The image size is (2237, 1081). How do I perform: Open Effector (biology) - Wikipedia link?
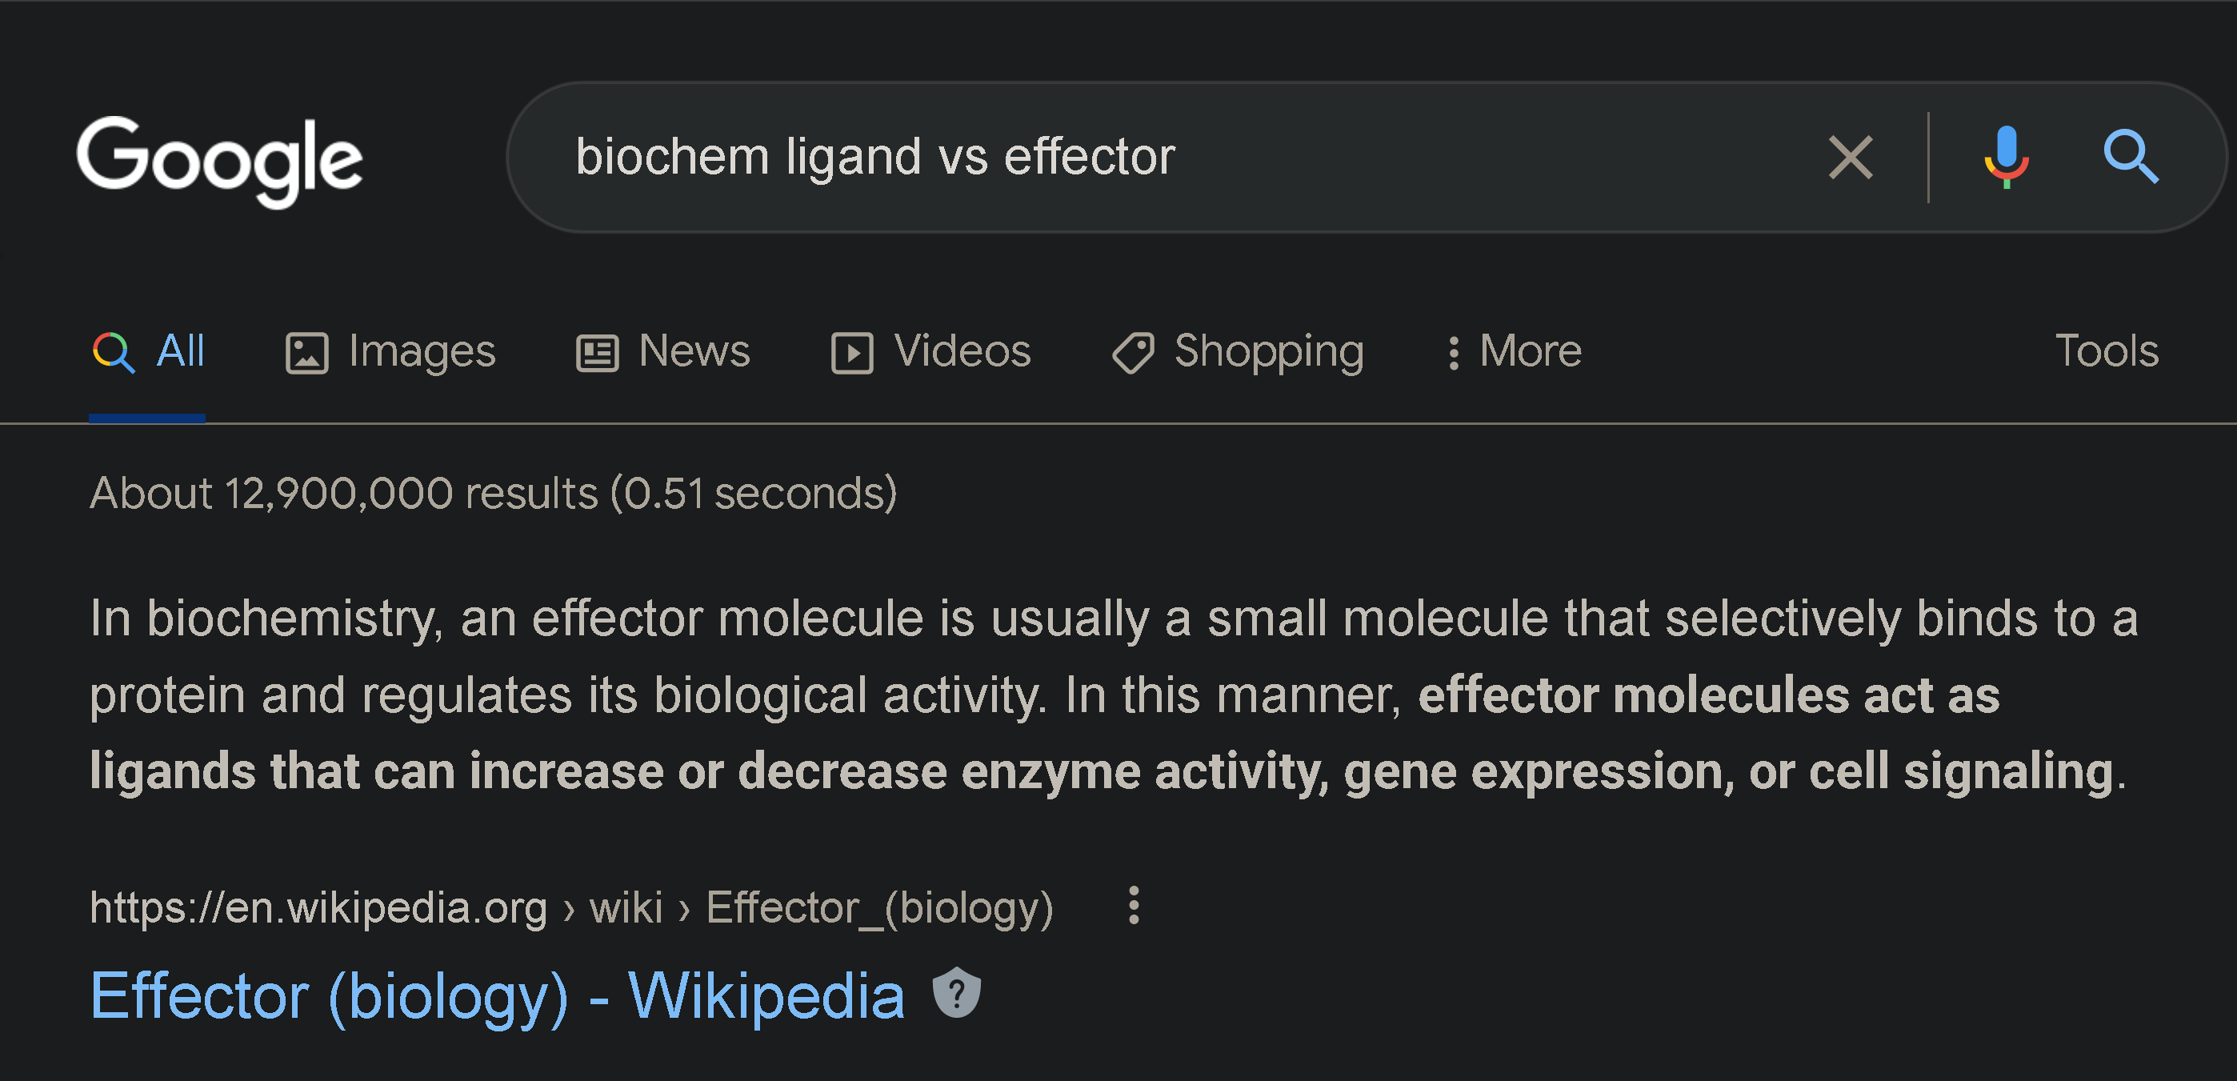pyautogui.click(x=498, y=996)
